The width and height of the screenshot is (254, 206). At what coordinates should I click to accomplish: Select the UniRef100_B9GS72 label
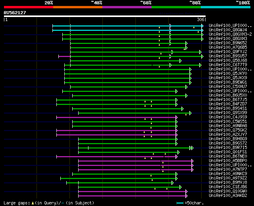[228, 143]
